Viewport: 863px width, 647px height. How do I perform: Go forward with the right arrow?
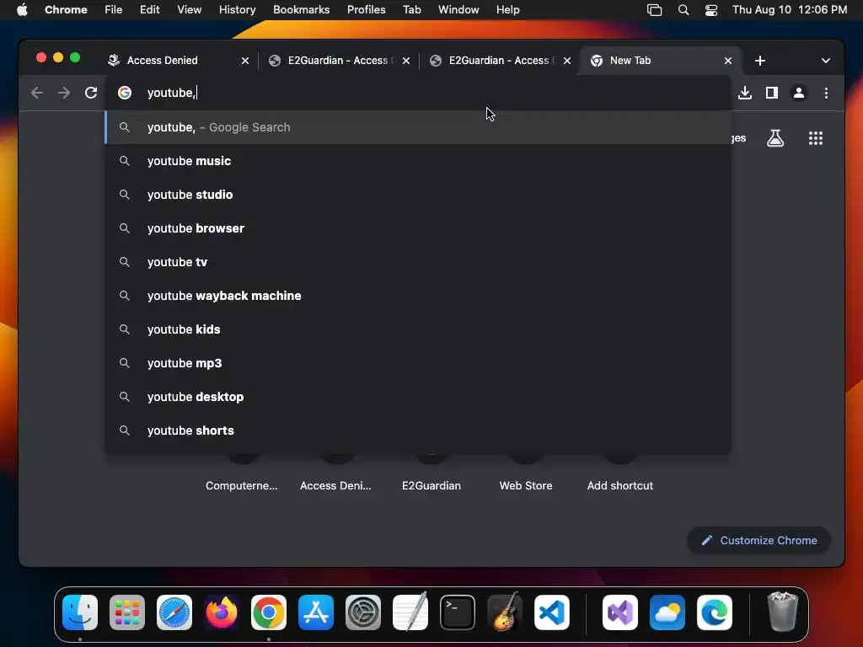(x=64, y=93)
